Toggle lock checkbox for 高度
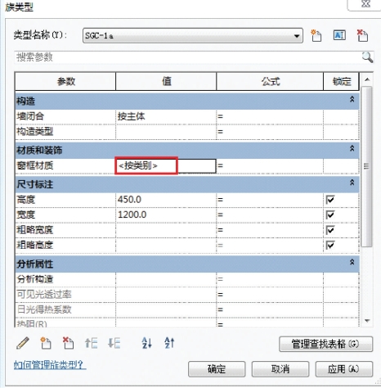Image resolution: width=381 pixels, height=388 pixels. click(330, 200)
